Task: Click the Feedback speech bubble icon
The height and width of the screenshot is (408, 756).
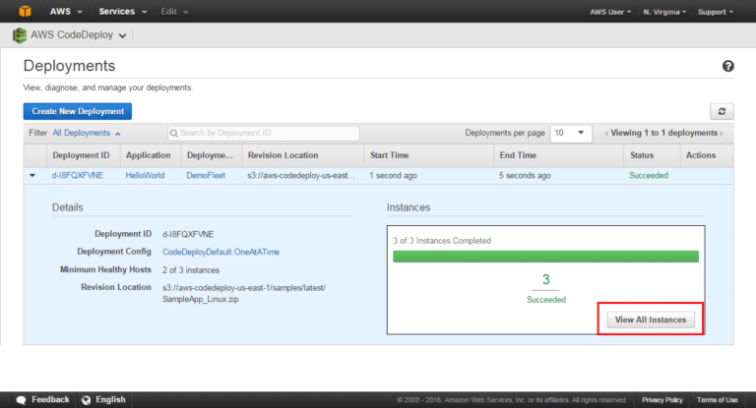Action: (21, 400)
